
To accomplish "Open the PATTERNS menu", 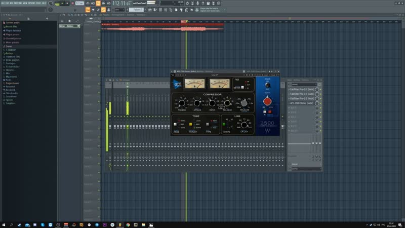I will pos(18,3).
